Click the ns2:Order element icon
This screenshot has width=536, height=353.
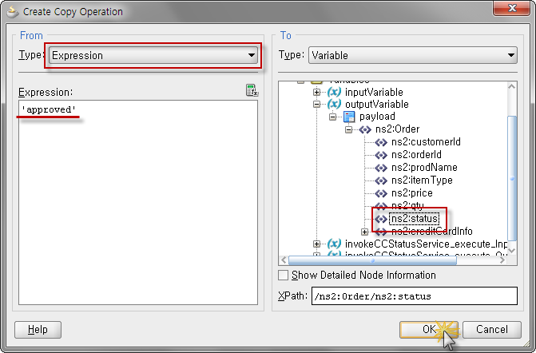click(365, 129)
